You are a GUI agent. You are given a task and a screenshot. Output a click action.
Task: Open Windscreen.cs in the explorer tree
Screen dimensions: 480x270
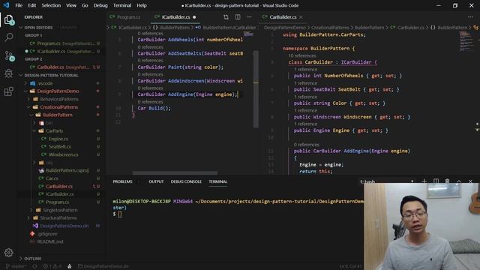[63, 154]
